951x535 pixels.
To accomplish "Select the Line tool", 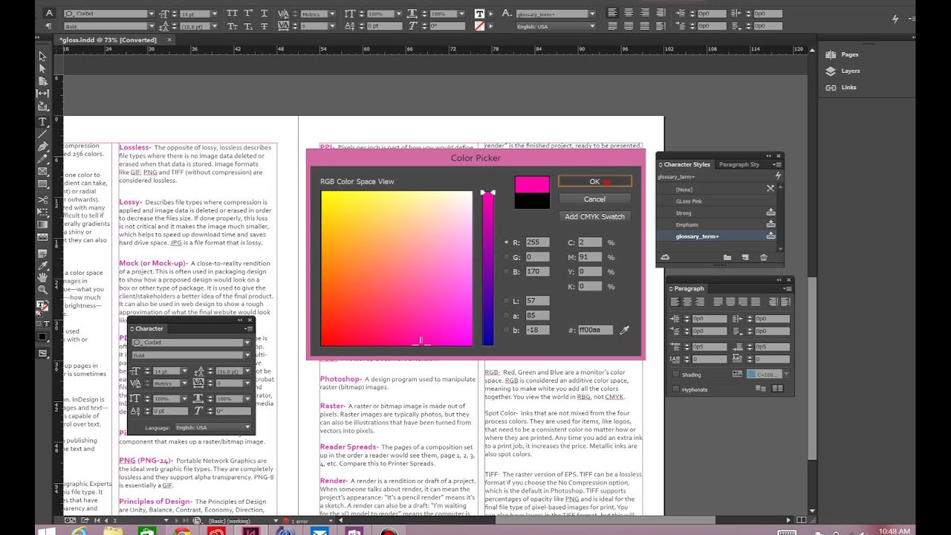I will [42, 134].
